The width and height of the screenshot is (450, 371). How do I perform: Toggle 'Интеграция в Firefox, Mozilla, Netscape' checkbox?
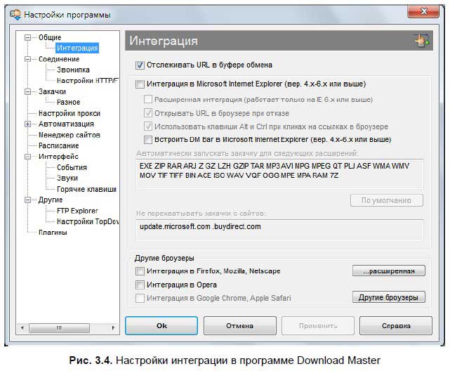(x=140, y=271)
